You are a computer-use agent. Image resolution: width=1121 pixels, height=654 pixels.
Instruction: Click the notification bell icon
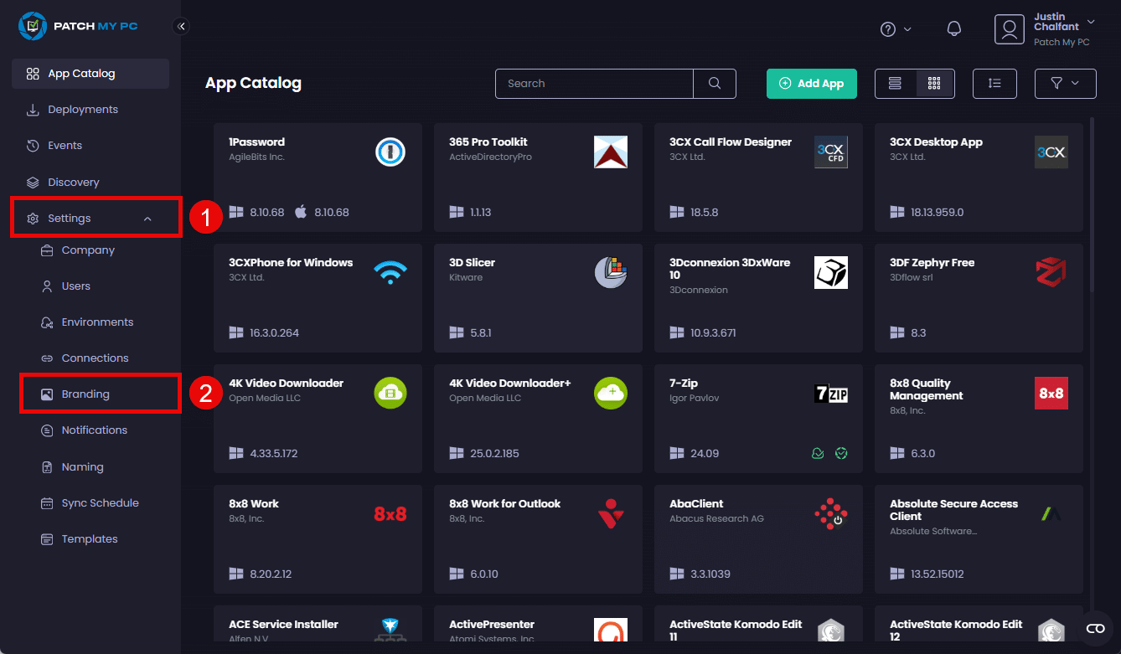[953, 29]
